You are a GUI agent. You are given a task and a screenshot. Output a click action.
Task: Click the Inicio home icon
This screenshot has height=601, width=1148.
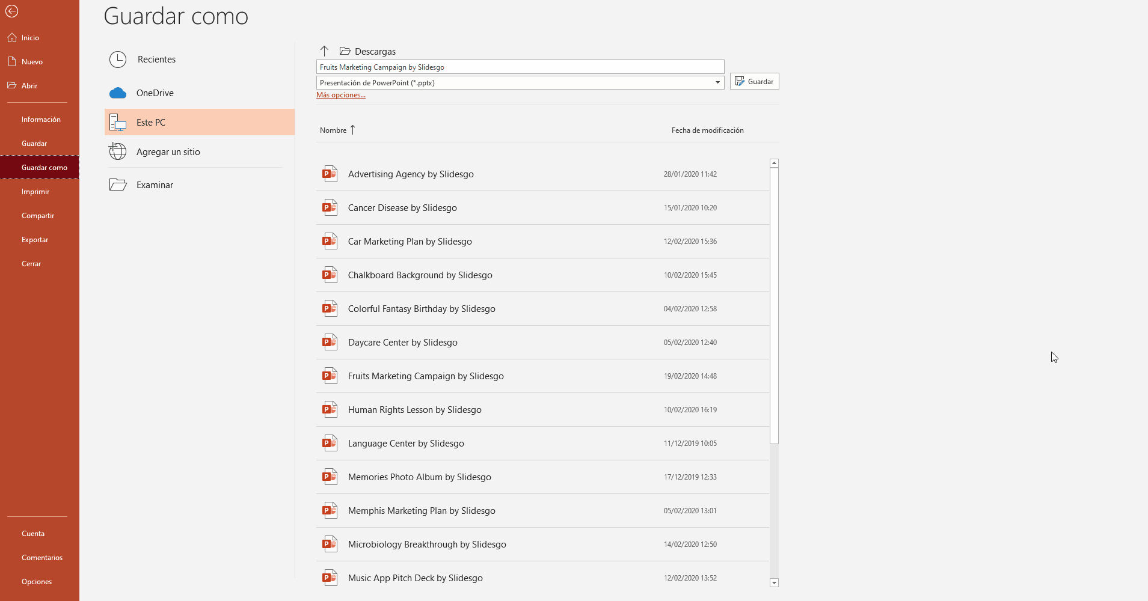[x=12, y=38]
